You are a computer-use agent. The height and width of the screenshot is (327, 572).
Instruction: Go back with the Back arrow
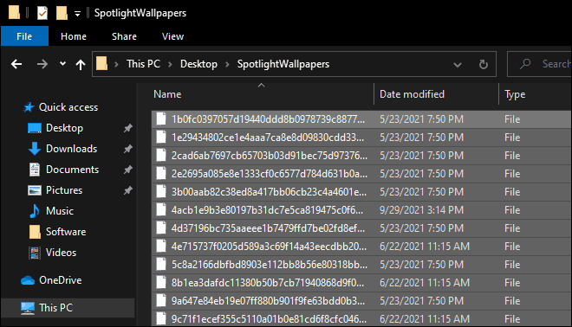(16, 65)
